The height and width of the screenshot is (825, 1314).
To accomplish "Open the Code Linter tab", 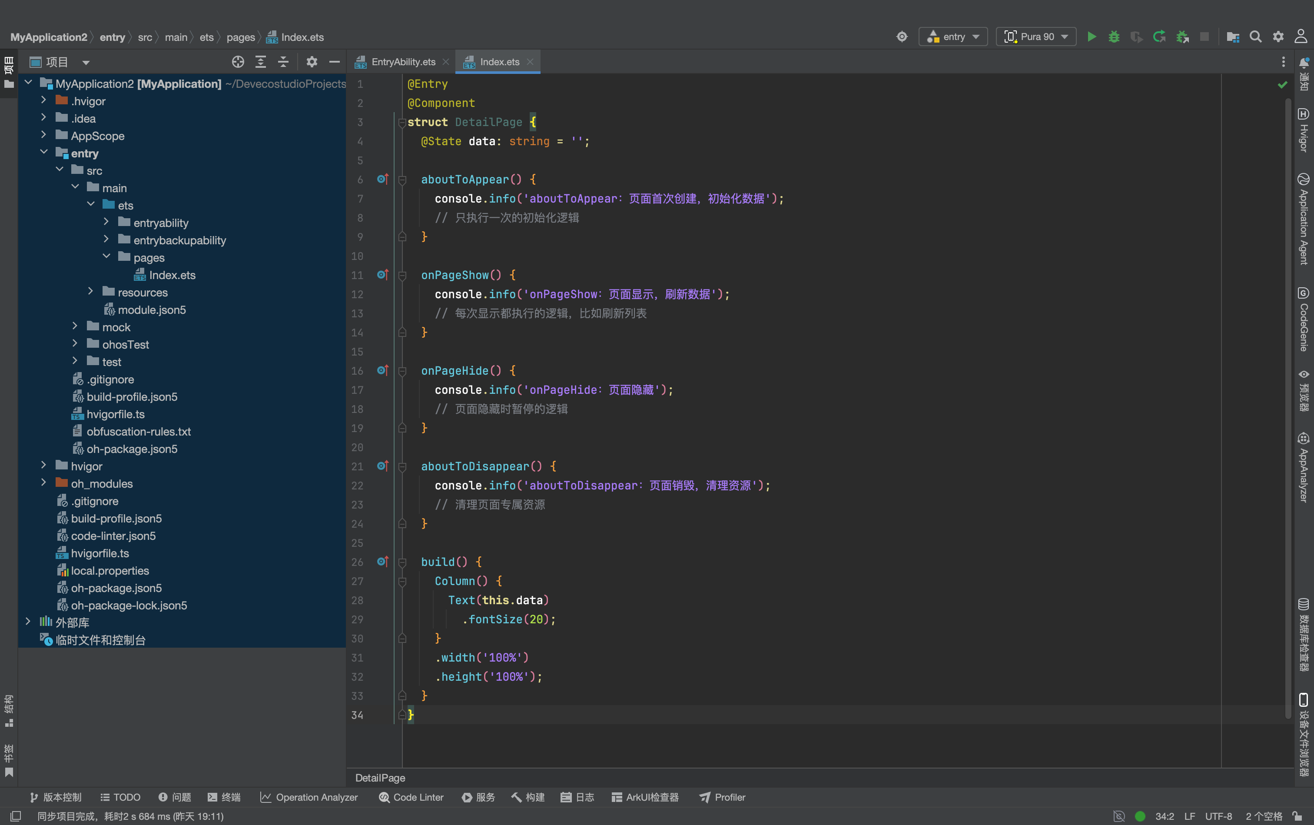I will [x=412, y=797].
